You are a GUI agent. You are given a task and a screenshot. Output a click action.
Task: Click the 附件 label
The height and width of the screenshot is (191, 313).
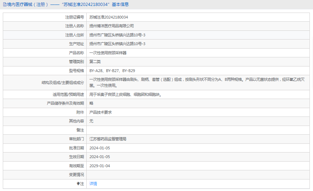(x=80, y=112)
